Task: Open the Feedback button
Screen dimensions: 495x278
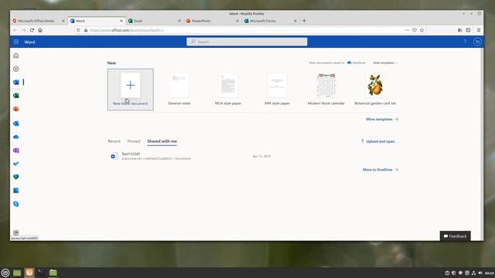Action: 456,236
